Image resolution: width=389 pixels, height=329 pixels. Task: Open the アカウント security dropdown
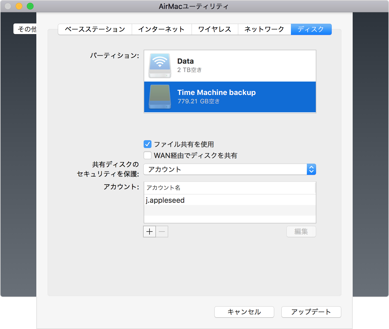pos(230,169)
